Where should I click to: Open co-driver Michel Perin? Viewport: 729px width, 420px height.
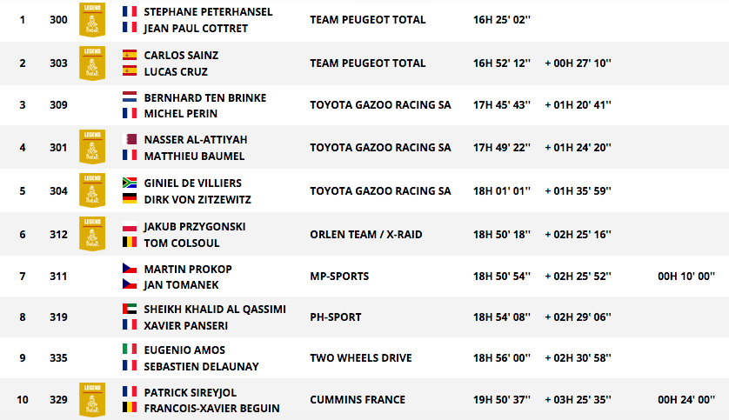tap(181, 113)
